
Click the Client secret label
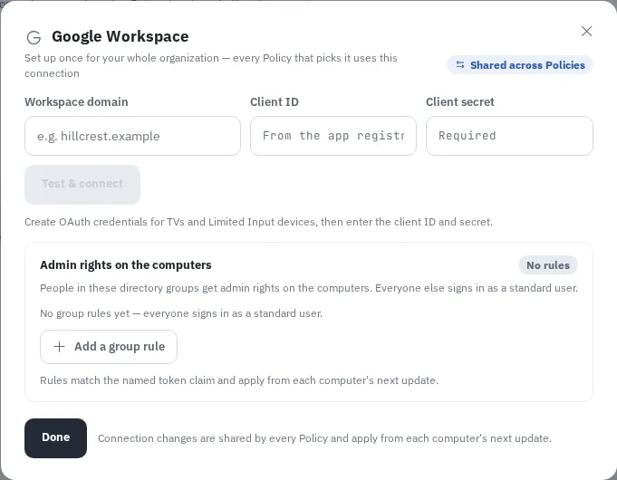click(460, 102)
